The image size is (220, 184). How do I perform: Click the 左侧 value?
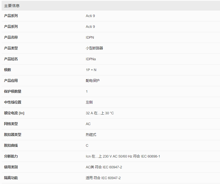(89, 102)
